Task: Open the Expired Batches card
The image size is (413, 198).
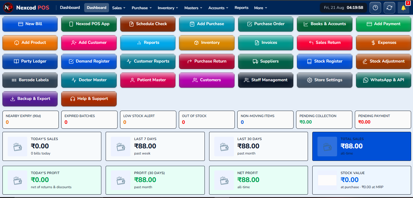Action: pos(89,120)
